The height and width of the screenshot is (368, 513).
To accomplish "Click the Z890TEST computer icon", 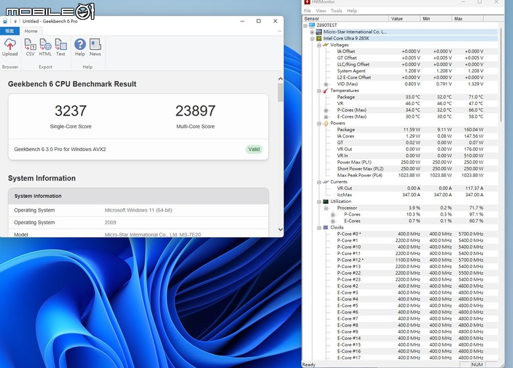I will click(x=312, y=25).
